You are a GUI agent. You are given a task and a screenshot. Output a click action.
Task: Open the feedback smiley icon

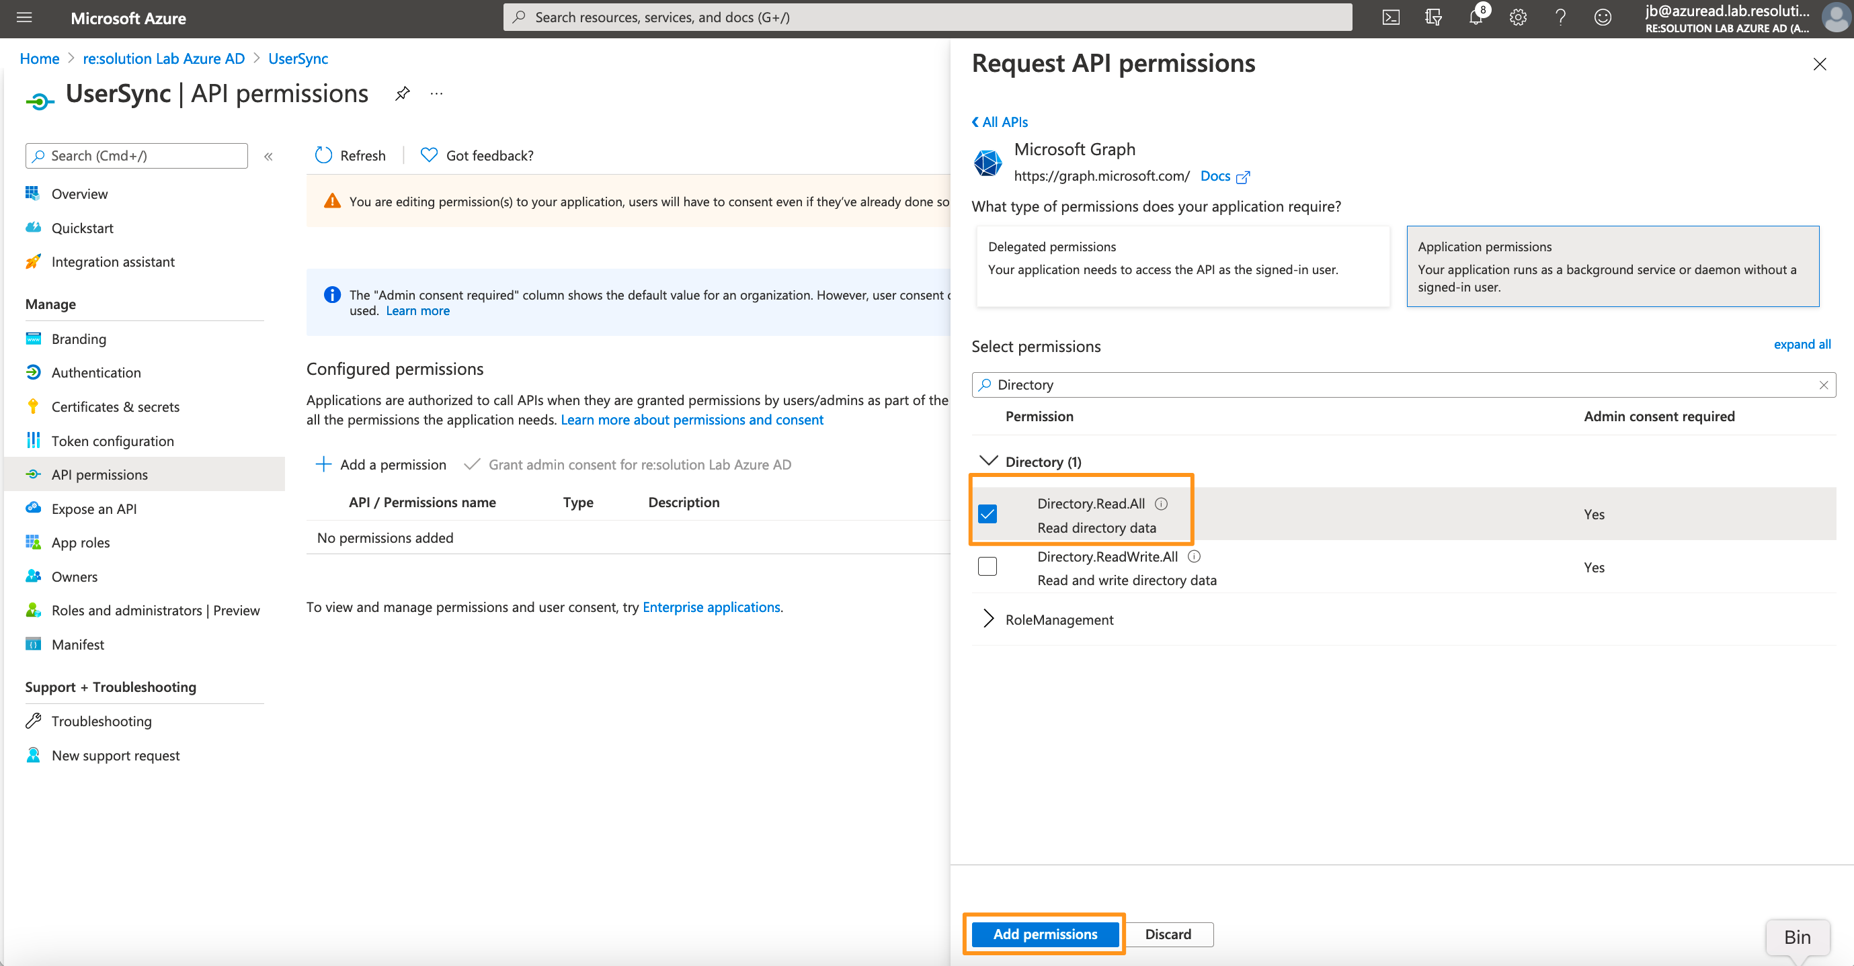coord(1602,18)
